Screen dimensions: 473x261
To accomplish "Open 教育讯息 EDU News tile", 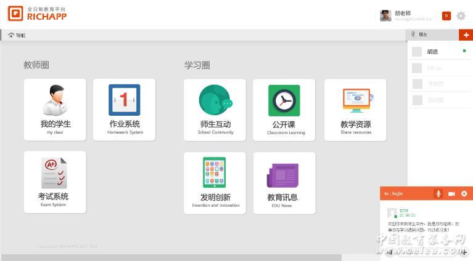I will click(x=284, y=182).
